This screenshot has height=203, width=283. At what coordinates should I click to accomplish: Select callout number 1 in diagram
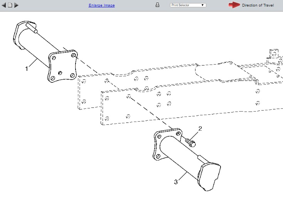point(27,69)
